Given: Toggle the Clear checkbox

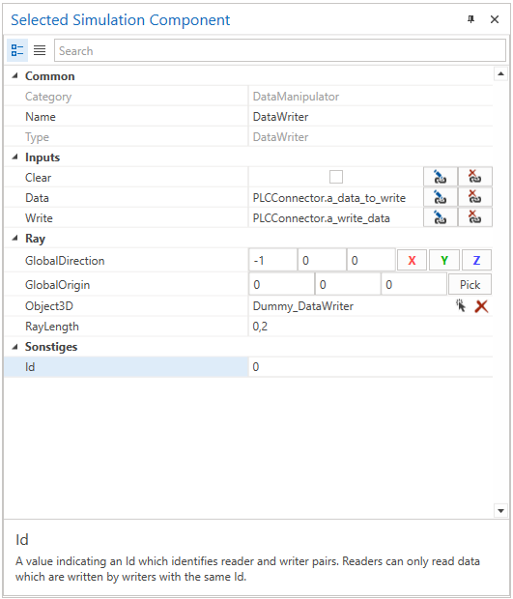Looking at the screenshot, I should 336,177.
